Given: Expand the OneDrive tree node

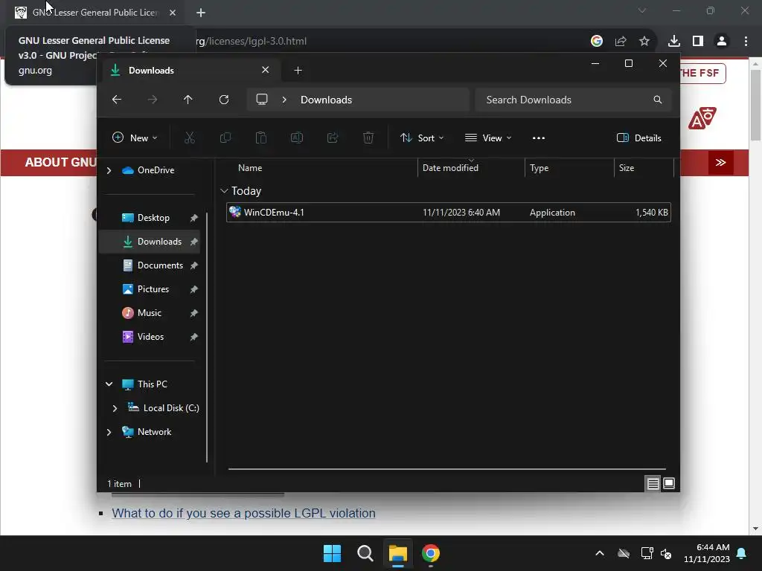Looking at the screenshot, I should coord(109,170).
